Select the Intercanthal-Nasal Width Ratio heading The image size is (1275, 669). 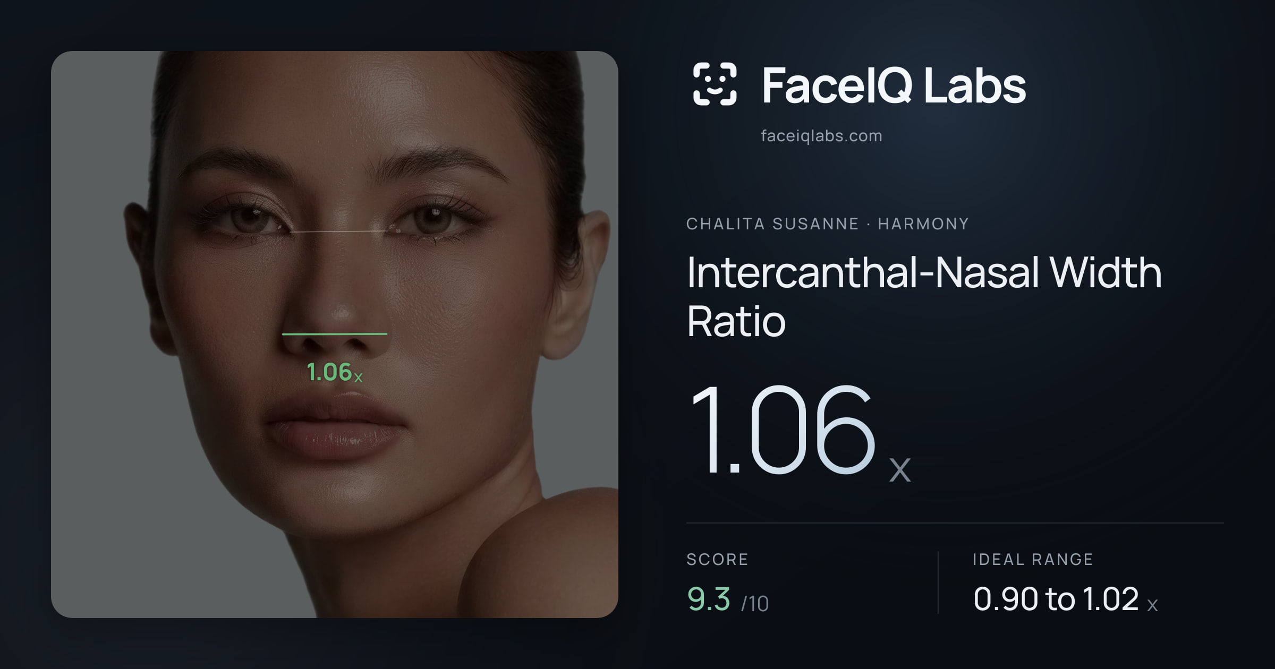coord(924,296)
